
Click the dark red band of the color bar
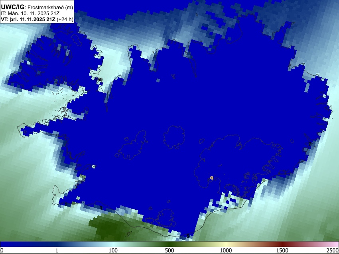pos(282,244)
